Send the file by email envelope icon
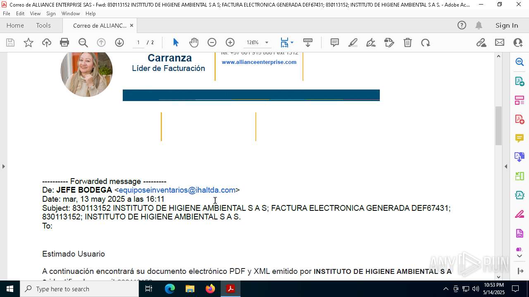Image resolution: width=529 pixels, height=297 pixels. tap(500, 42)
